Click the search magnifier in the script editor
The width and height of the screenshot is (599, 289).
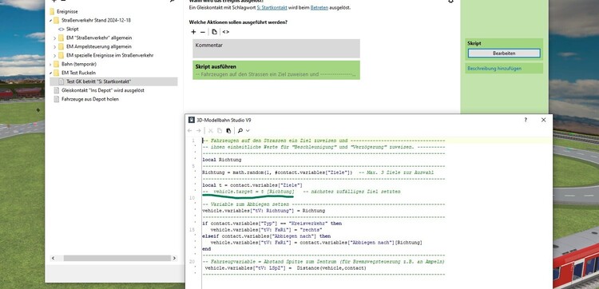240,131
